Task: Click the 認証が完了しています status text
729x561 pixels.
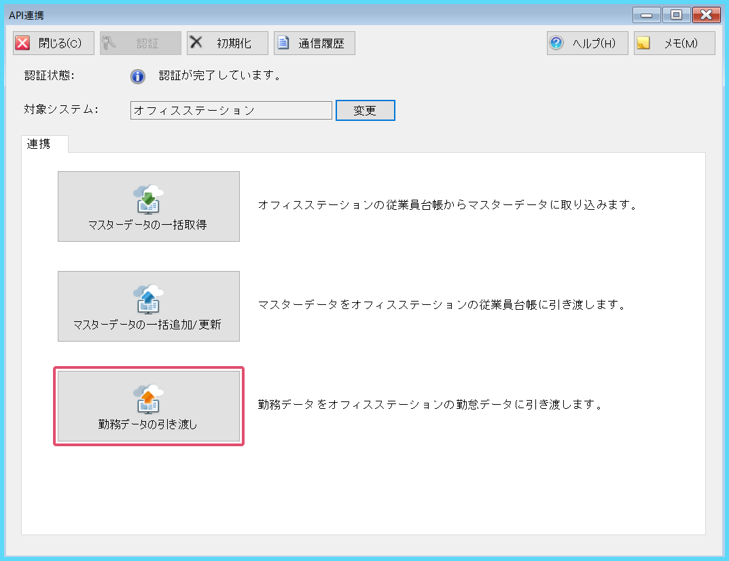Action: (220, 75)
